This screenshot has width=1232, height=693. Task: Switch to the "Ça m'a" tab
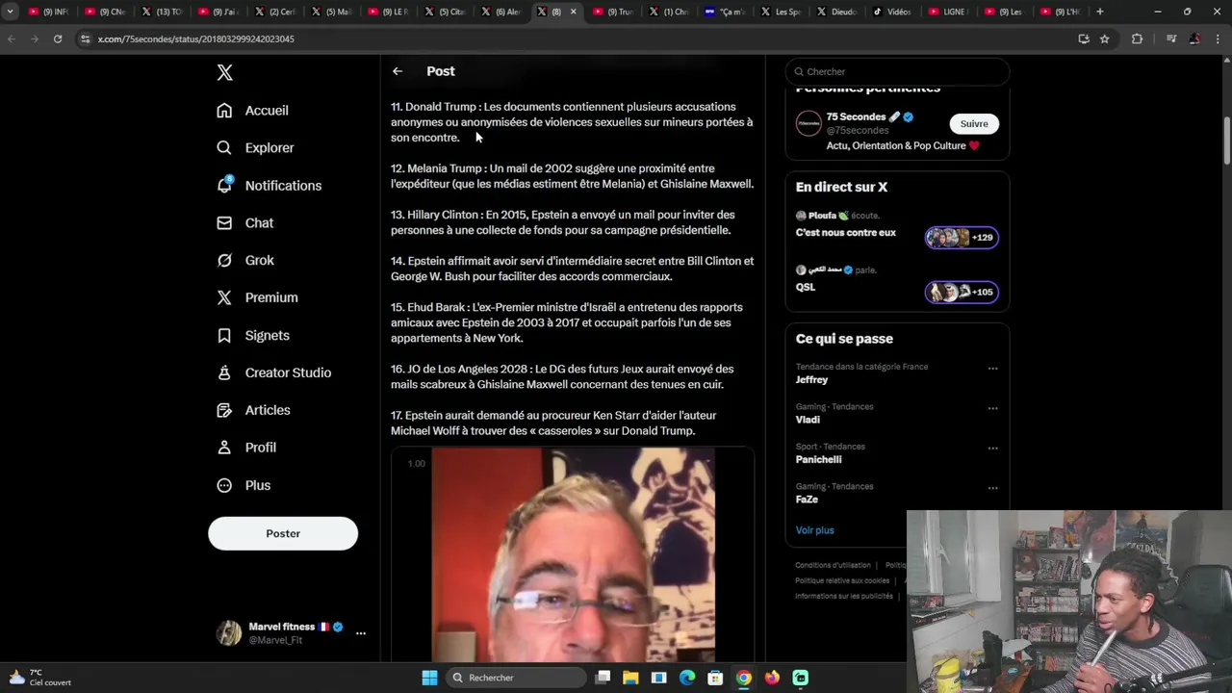coord(724,12)
